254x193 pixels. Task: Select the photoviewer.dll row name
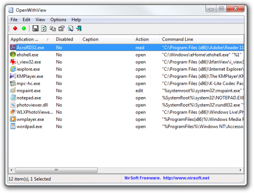(x=32, y=105)
